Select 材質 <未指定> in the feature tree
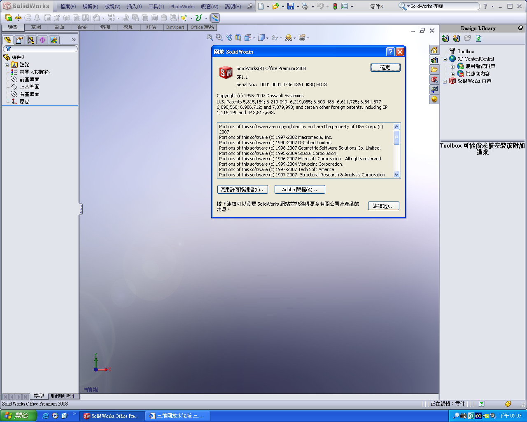The height and width of the screenshot is (422, 527). pos(35,72)
